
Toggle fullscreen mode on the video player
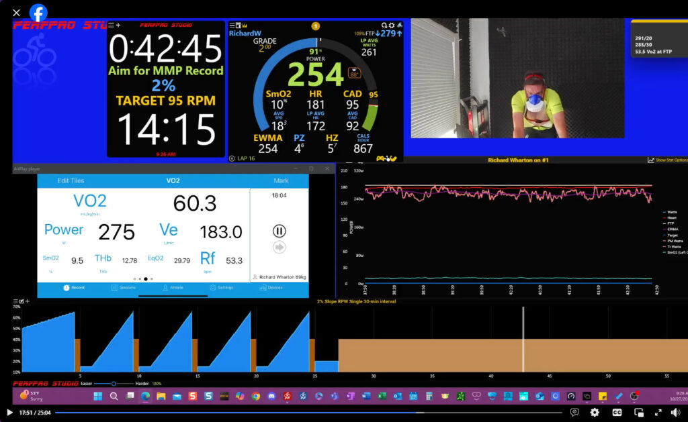coord(657,413)
